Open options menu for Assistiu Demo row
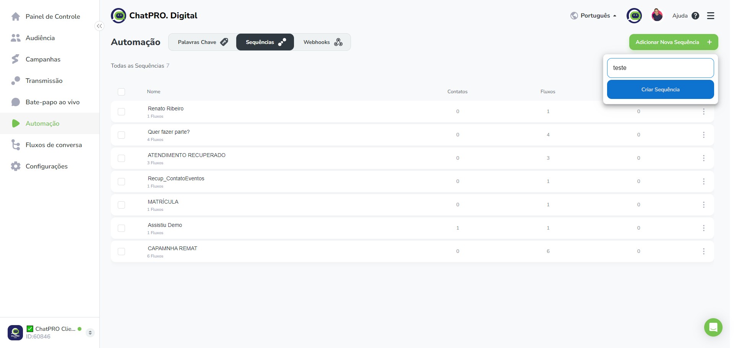 point(703,228)
